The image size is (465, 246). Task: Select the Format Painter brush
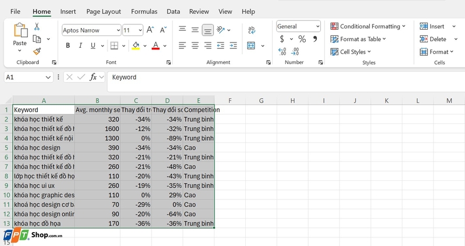(x=37, y=51)
